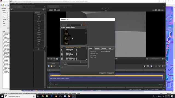
Task: Click the timeline bookmark marker icon left of magnet
Action: point(145,66)
